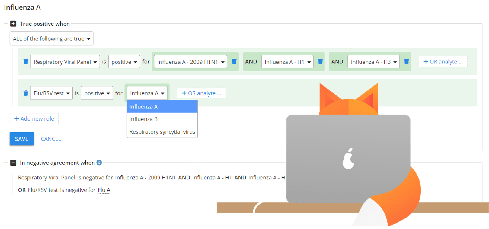
Task: Cancel editing the rules
Action: [51, 139]
